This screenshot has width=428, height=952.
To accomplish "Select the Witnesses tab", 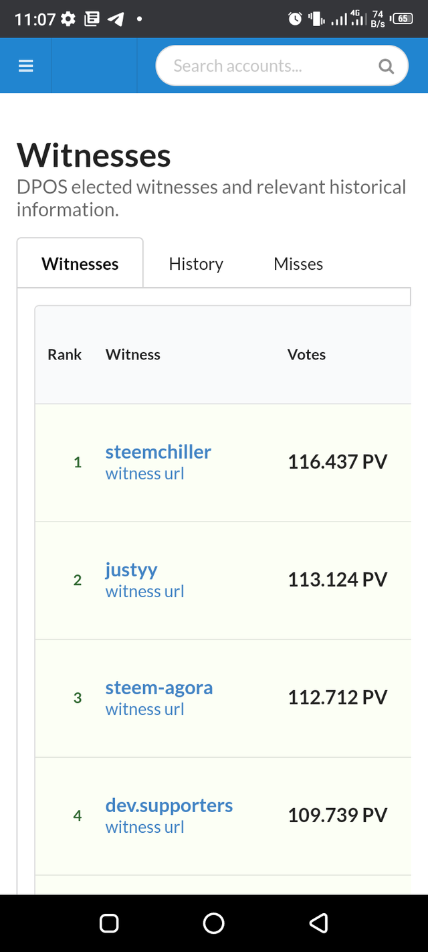I will 80,263.
